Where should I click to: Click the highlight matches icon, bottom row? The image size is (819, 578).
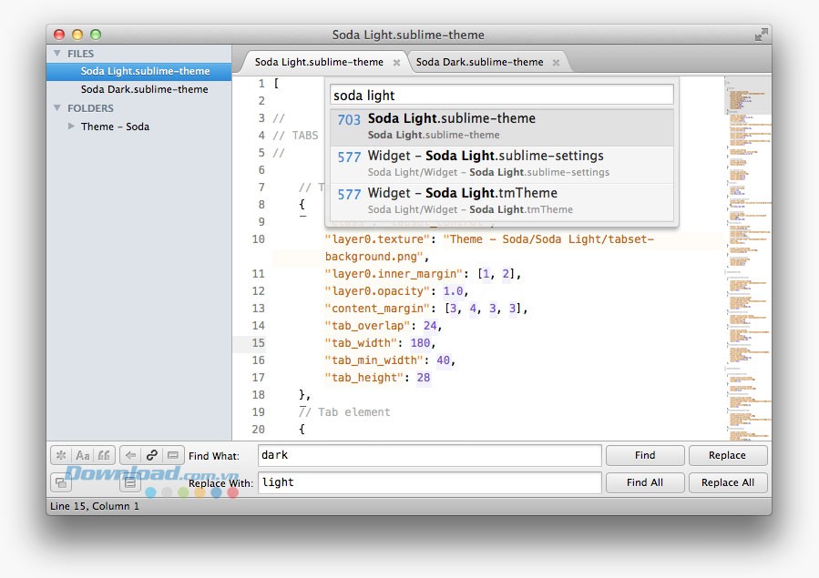pyautogui.click(x=131, y=482)
